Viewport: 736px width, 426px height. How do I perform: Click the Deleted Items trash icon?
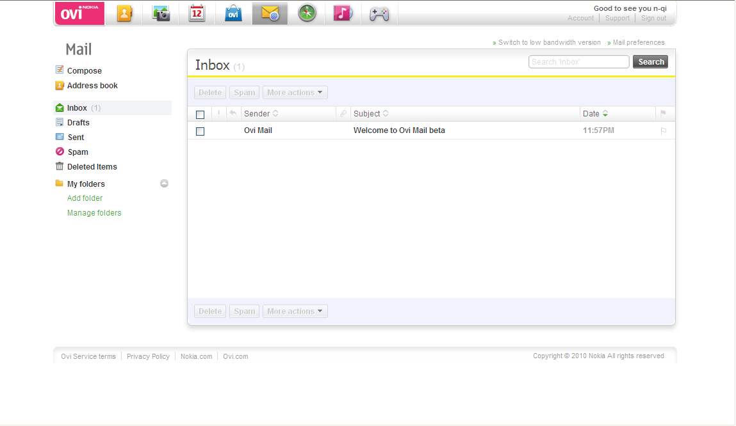pyautogui.click(x=60, y=166)
